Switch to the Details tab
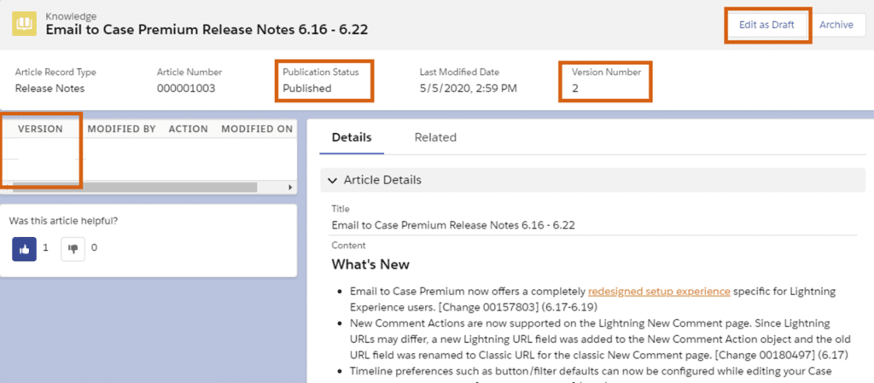Screen dimensions: 874x383 (352, 137)
